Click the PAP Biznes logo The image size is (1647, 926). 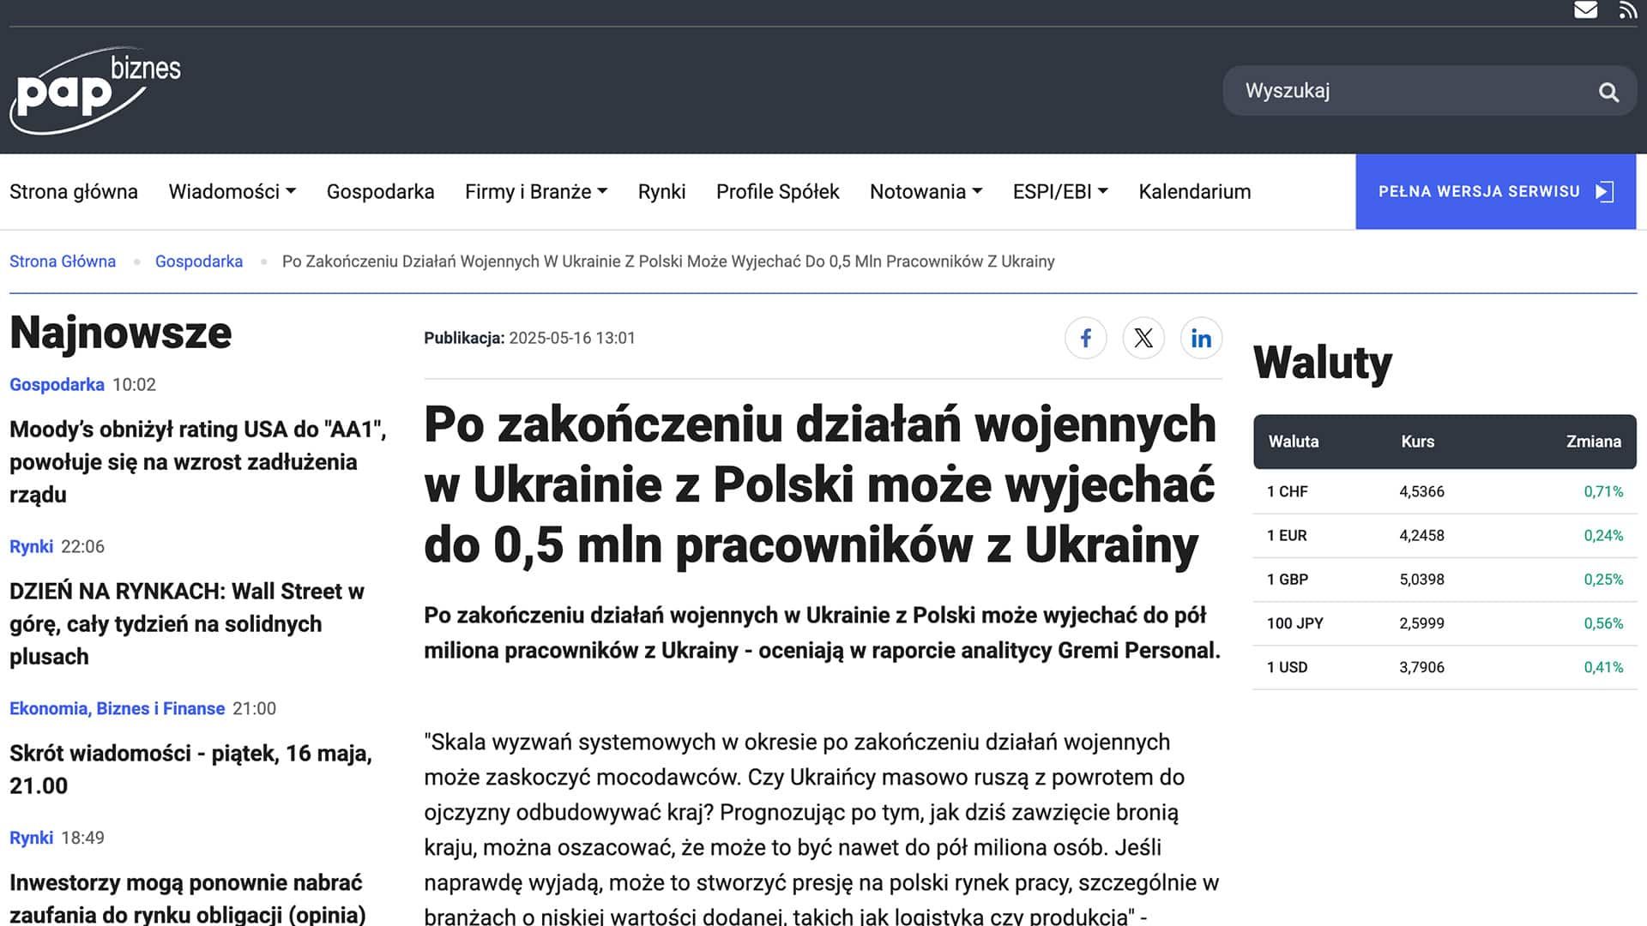(x=95, y=90)
